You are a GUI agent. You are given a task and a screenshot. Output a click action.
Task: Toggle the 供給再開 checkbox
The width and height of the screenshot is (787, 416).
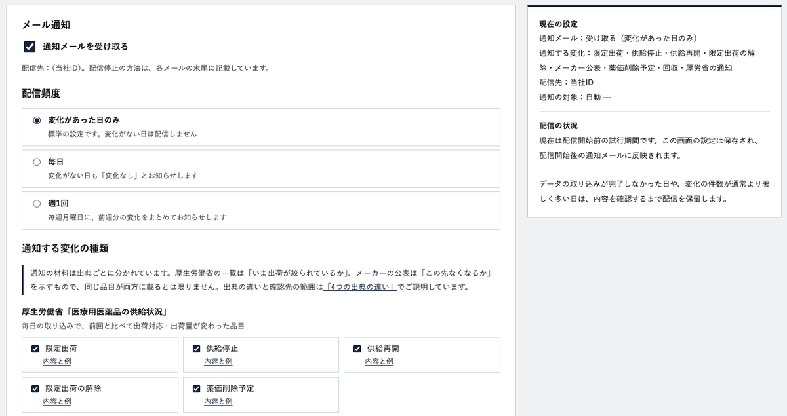357,349
